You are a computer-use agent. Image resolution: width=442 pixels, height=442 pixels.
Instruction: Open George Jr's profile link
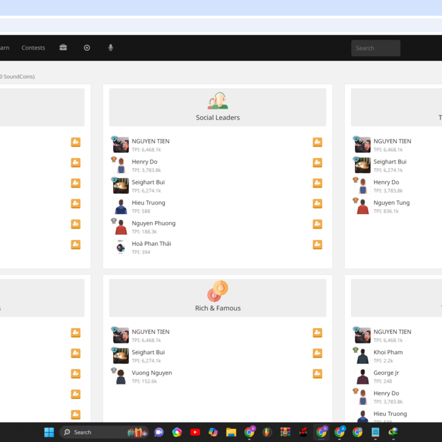(x=386, y=373)
